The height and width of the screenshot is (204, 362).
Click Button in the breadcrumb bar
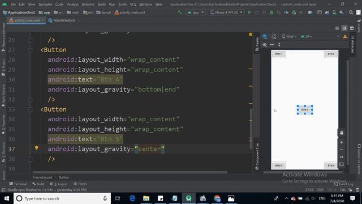click(64, 177)
